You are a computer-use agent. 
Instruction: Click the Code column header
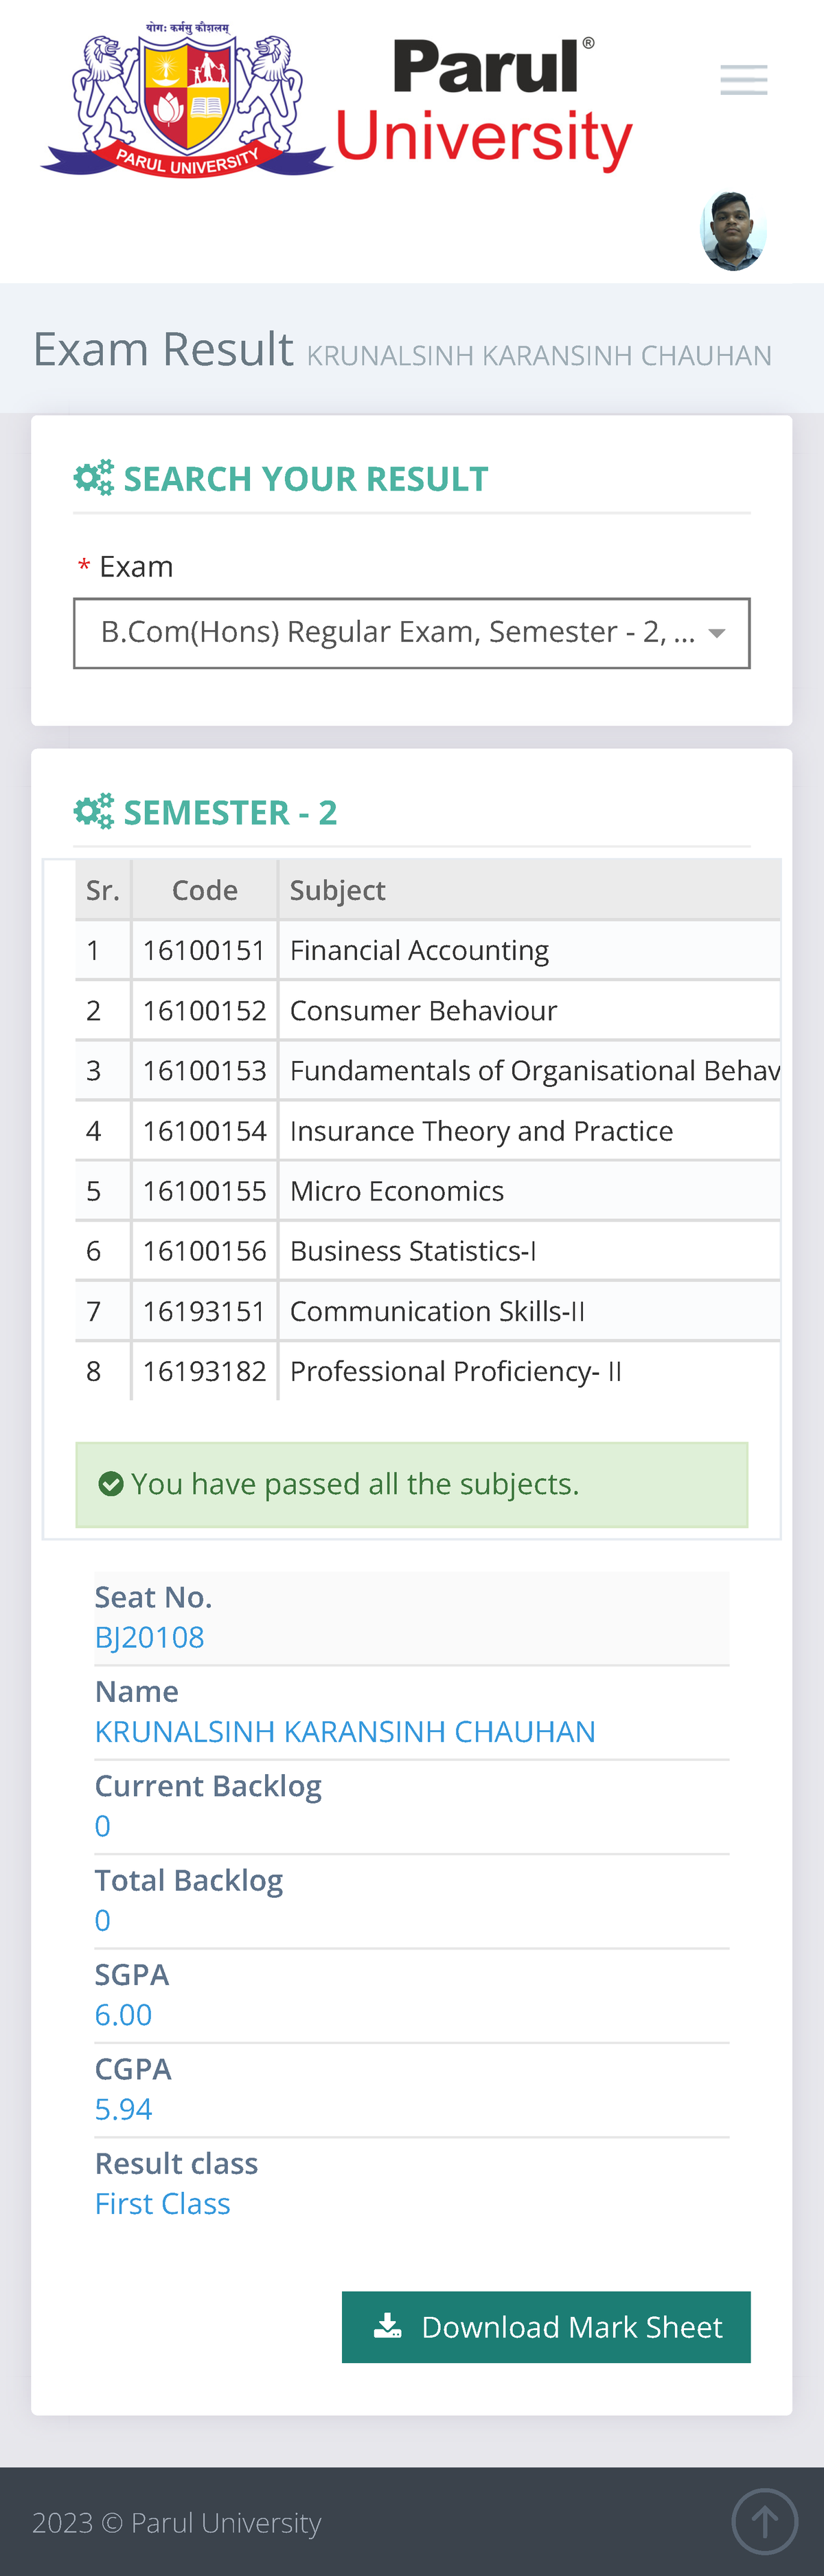pos(205,890)
